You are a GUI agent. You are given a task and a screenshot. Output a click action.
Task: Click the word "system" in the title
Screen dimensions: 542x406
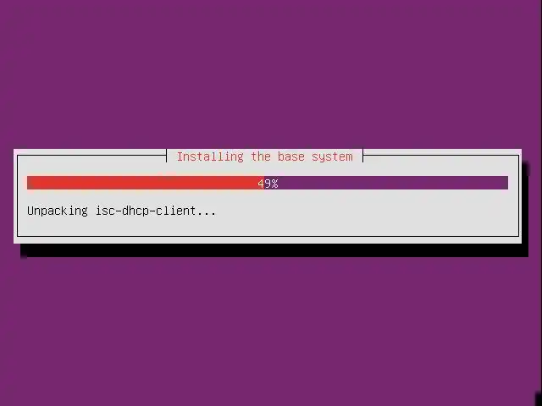pos(332,157)
